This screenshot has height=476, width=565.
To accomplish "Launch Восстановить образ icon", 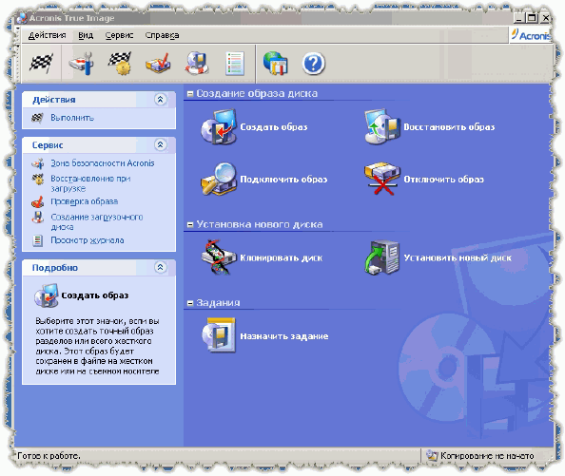I will coord(382,126).
